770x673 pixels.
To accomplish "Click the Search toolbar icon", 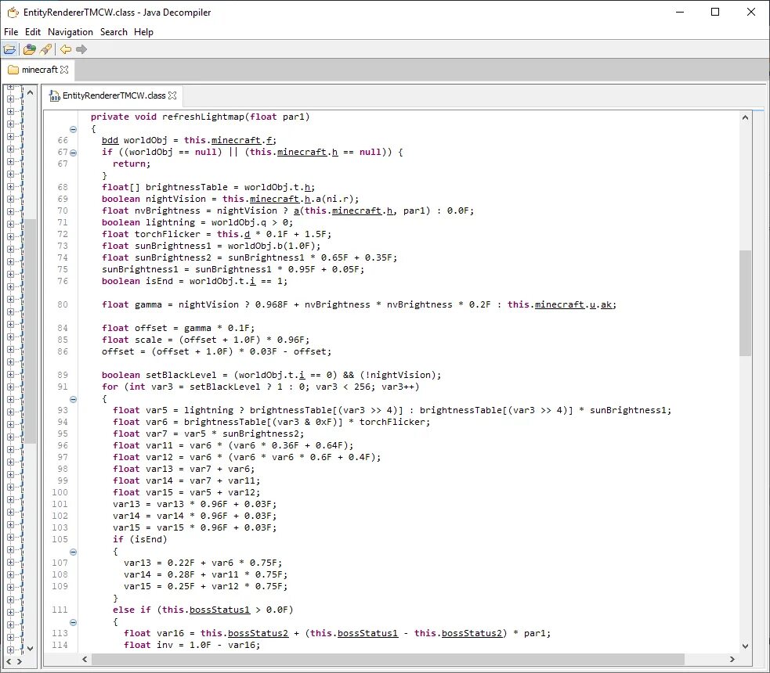I will tap(45, 49).
